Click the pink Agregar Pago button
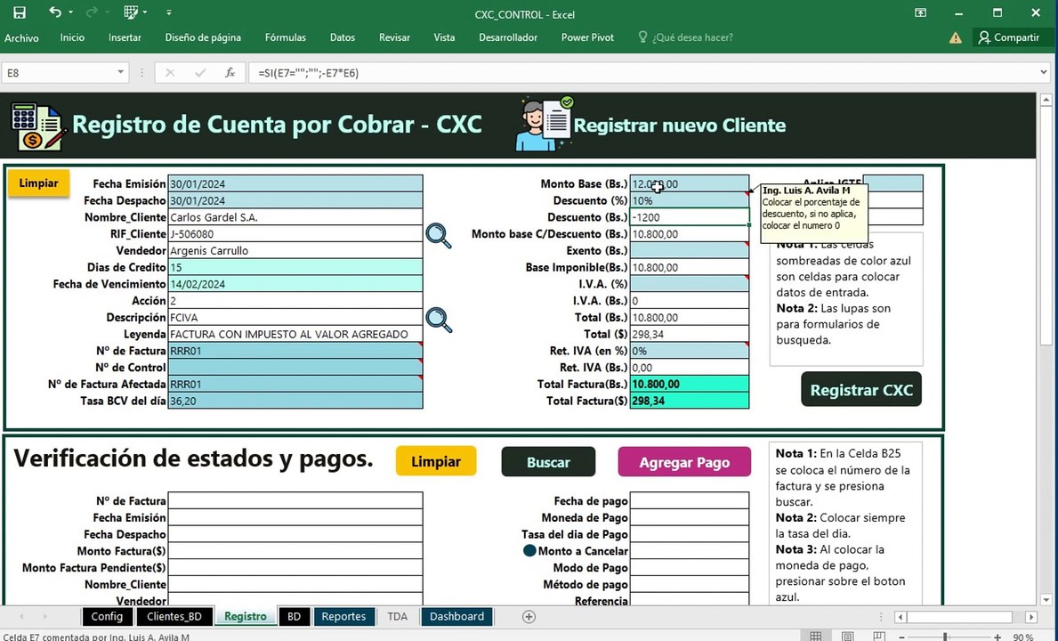Image resolution: width=1058 pixels, height=641 pixels. pyautogui.click(x=684, y=462)
